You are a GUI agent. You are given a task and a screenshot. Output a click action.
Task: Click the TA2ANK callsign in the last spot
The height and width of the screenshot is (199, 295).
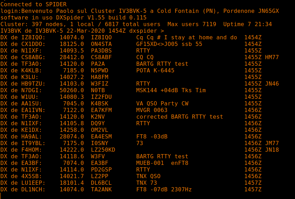[101, 189]
